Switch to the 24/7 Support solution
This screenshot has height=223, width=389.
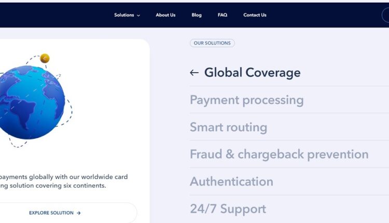(228, 209)
